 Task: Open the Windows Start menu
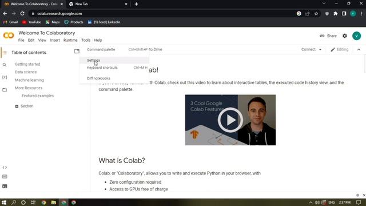4,203
